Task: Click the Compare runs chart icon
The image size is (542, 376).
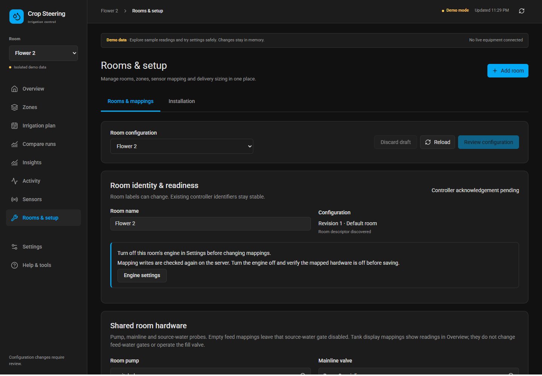Action: coord(15,144)
